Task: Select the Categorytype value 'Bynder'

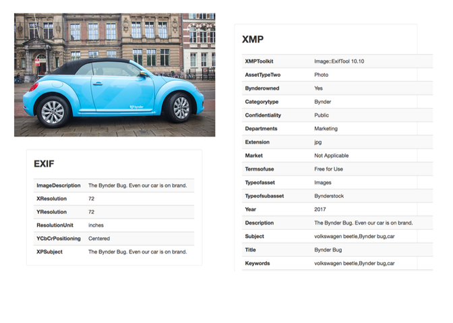Action: click(x=323, y=102)
